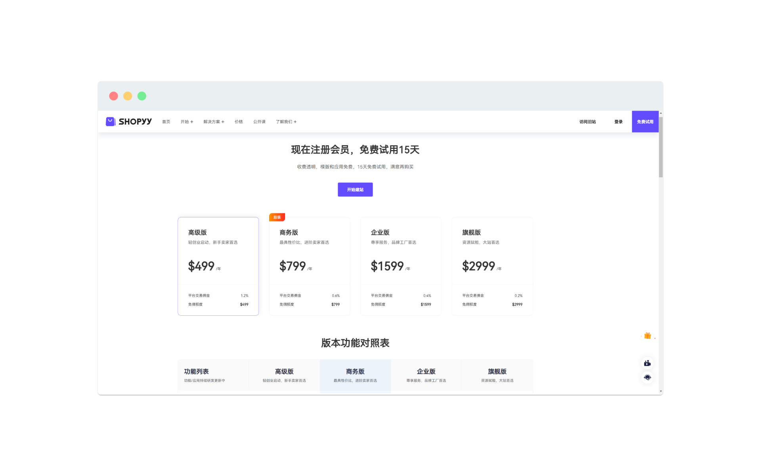This screenshot has height=476, width=761.
Task: Click the red window close dot
Action: (114, 96)
